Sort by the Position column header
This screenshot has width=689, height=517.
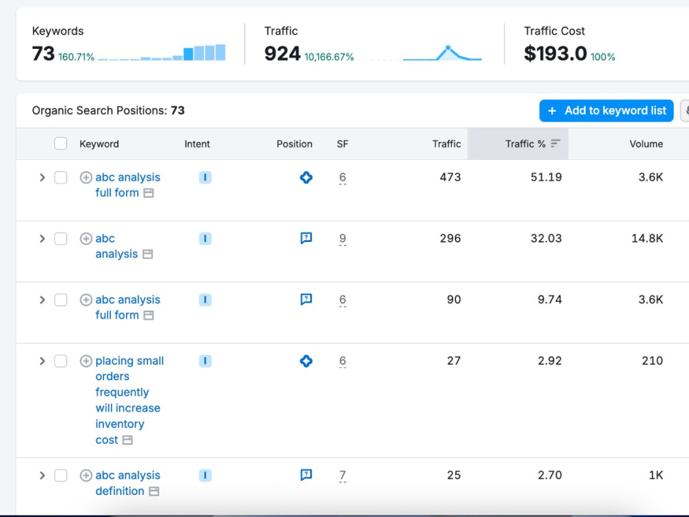click(294, 144)
